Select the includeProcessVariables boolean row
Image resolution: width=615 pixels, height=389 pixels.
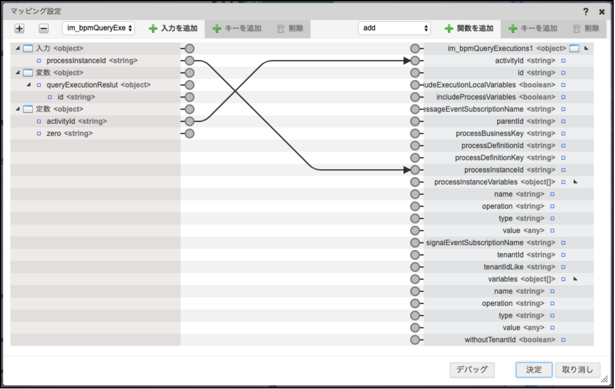pos(508,97)
